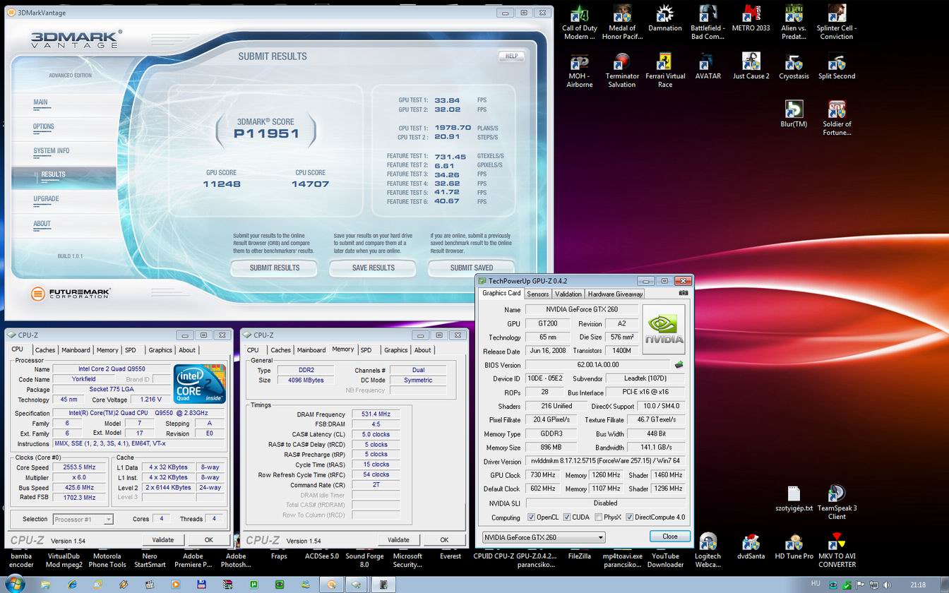Open Alien vs. Predator desktop icon
The image size is (949, 593).
[x=794, y=22]
